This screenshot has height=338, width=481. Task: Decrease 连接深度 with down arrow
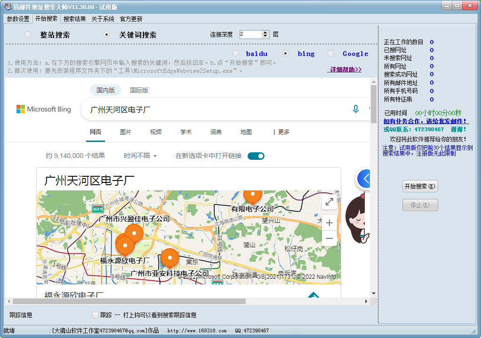pyautogui.click(x=265, y=36)
